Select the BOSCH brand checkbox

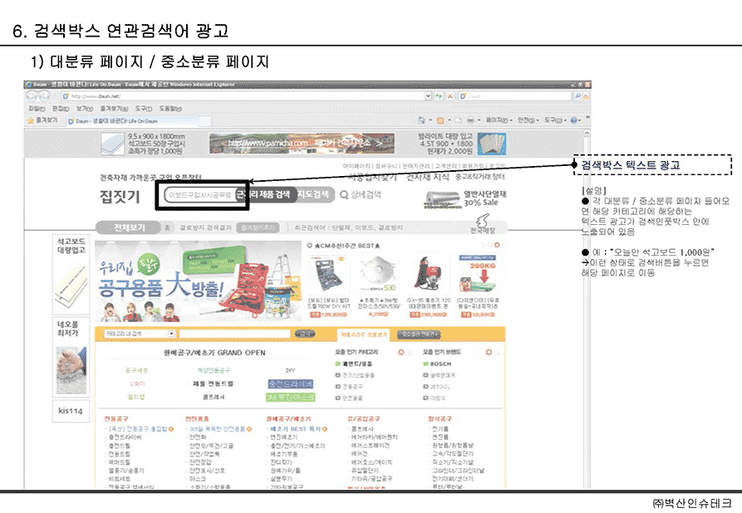click(426, 363)
